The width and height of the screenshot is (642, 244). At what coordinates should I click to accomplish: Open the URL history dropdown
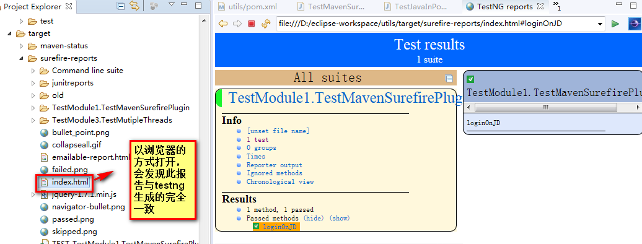pos(600,24)
